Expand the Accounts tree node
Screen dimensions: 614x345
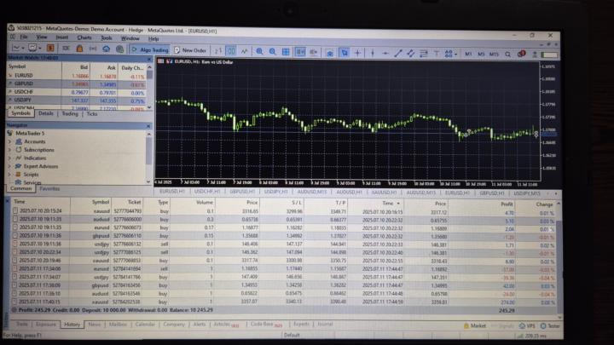coord(9,141)
